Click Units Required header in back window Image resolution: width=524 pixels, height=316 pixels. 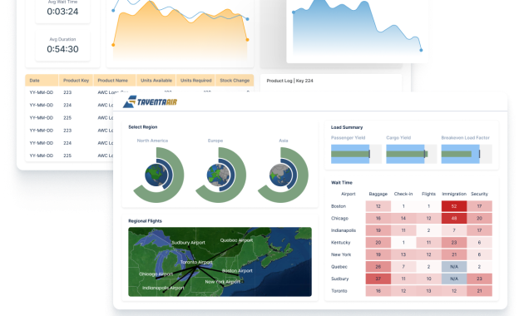tap(195, 81)
